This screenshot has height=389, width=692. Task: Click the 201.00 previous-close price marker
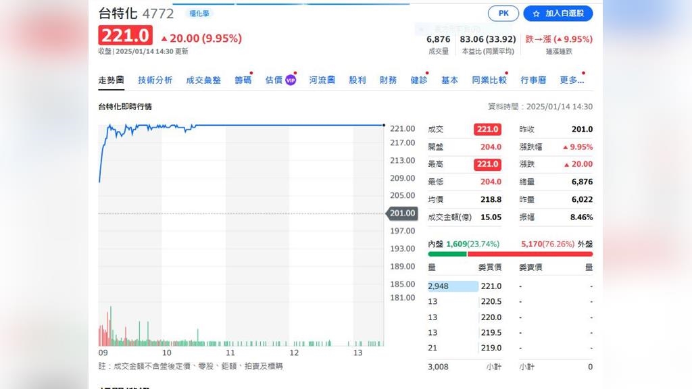(x=402, y=213)
